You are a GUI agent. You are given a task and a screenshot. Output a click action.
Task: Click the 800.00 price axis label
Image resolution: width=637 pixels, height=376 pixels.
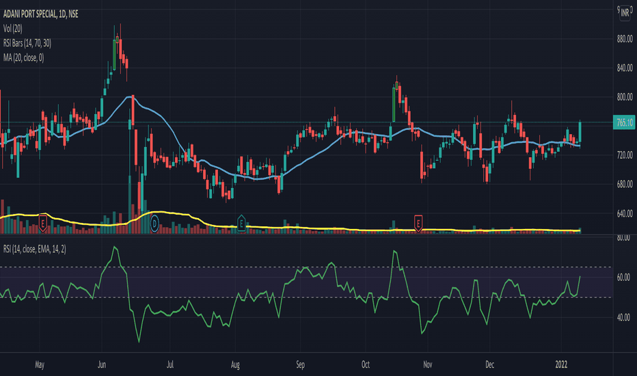click(x=625, y=97)
